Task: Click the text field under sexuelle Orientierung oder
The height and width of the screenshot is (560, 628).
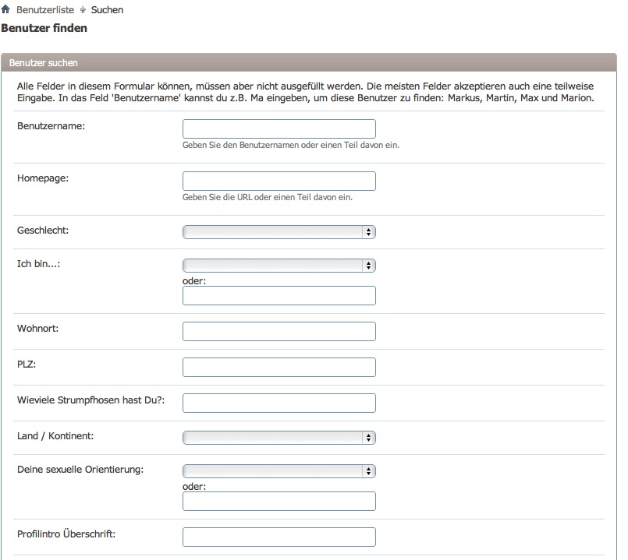Action: pyautogui.click(x=279, y=502)
